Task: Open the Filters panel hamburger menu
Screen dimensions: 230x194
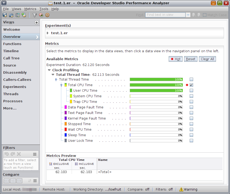Action: (35, 154)
